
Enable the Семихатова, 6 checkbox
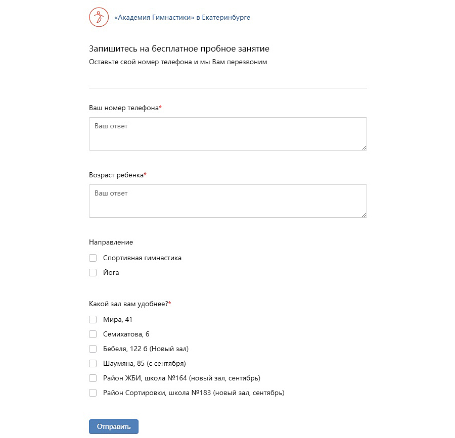[93, 334]
